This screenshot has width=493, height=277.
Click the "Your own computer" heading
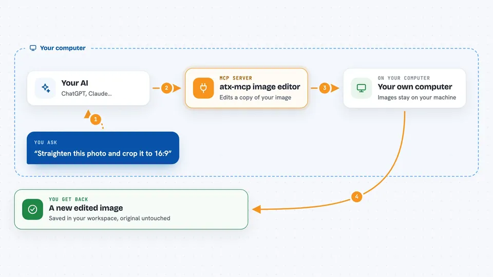(x=415, y=86)
